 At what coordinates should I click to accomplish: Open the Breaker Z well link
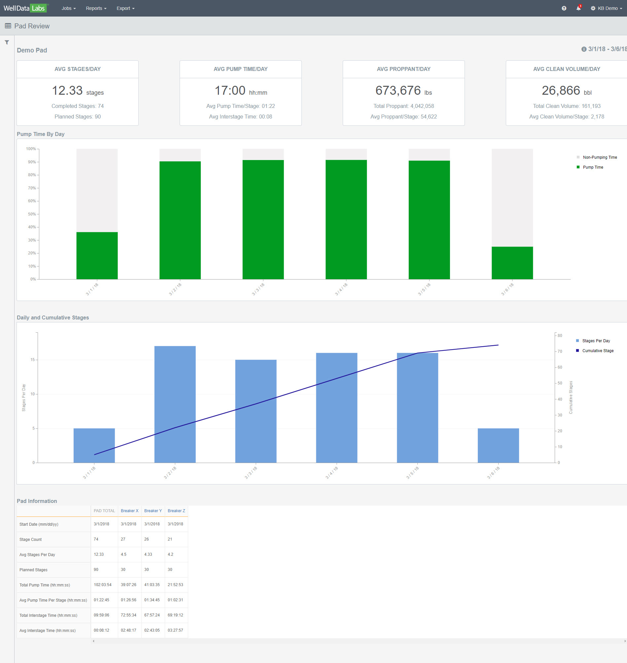click(176, 511)
